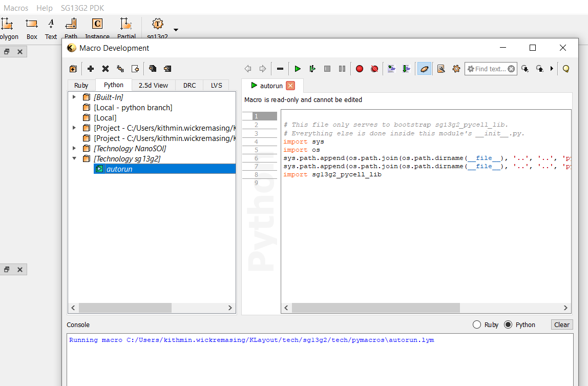Delete the selected macro with the X icon

pos(106,69)
